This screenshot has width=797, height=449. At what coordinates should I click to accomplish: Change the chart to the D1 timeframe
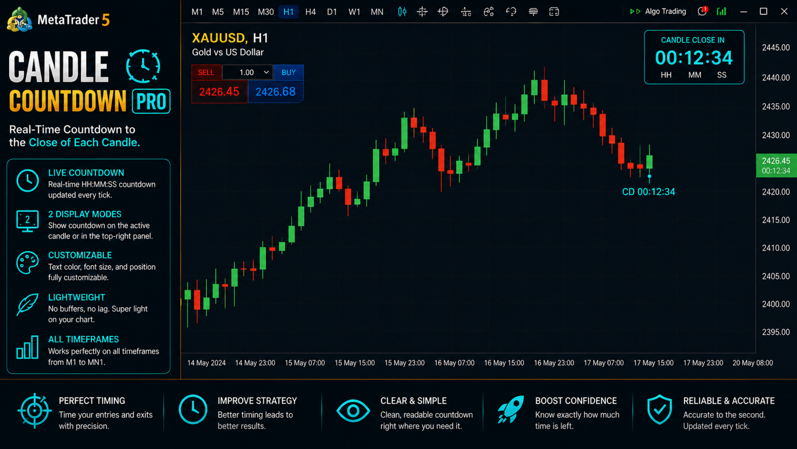[332, 12]
